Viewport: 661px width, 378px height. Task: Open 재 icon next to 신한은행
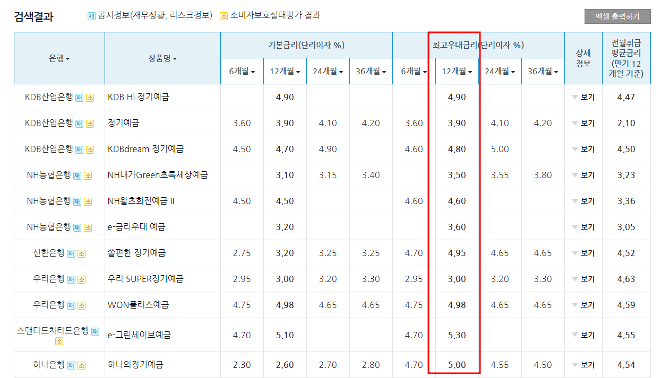[71, 253]
